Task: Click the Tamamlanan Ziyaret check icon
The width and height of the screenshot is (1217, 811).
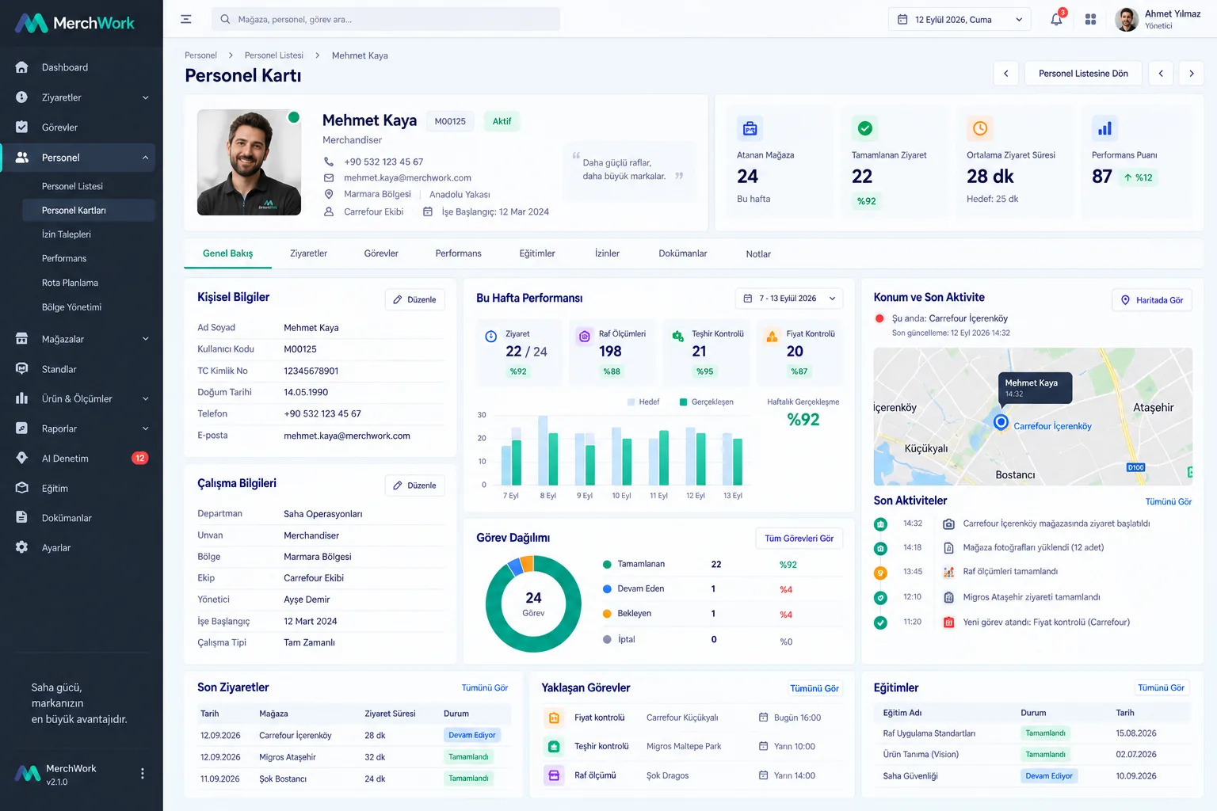Action: point(864,128)
